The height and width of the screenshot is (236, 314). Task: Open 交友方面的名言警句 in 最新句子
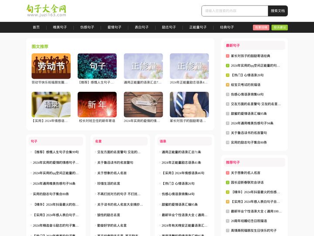(x=256, y=104)
